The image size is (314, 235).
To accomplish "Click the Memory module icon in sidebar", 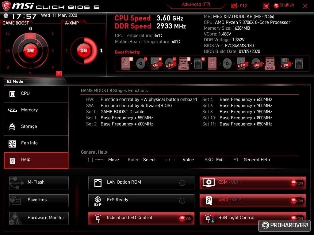I will (12, 110).
